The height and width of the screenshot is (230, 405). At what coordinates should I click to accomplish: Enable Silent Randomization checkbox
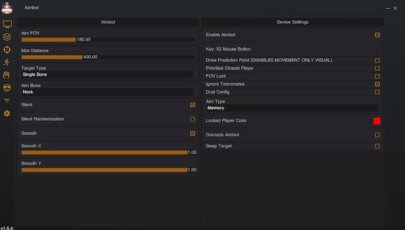tap(192, 119)
